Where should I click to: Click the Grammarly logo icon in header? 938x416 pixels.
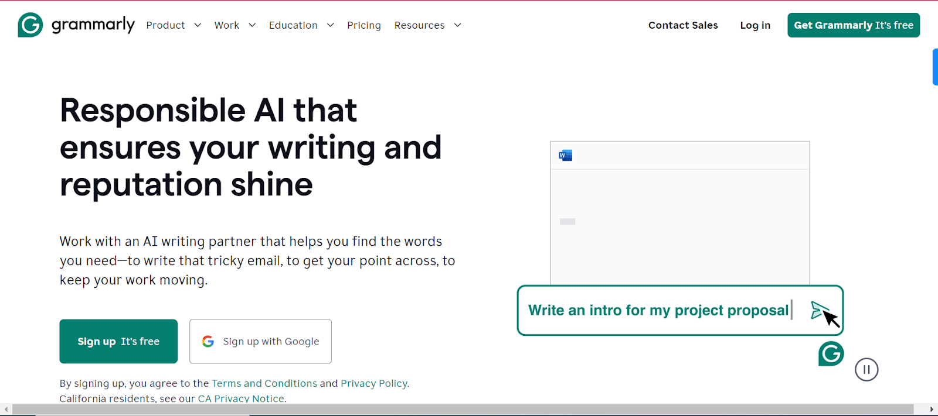point(30,25)
